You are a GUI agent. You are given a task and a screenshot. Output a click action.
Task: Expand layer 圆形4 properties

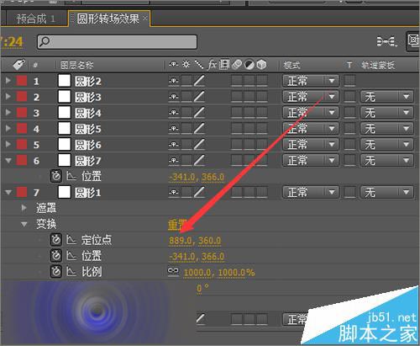coord(8,113)
